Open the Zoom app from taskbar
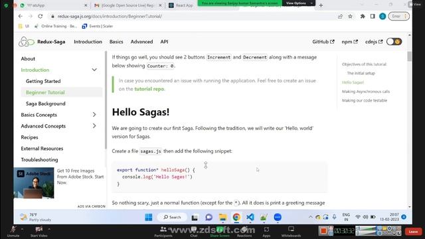This screenshot has height=239, width=425. [278, 217]
